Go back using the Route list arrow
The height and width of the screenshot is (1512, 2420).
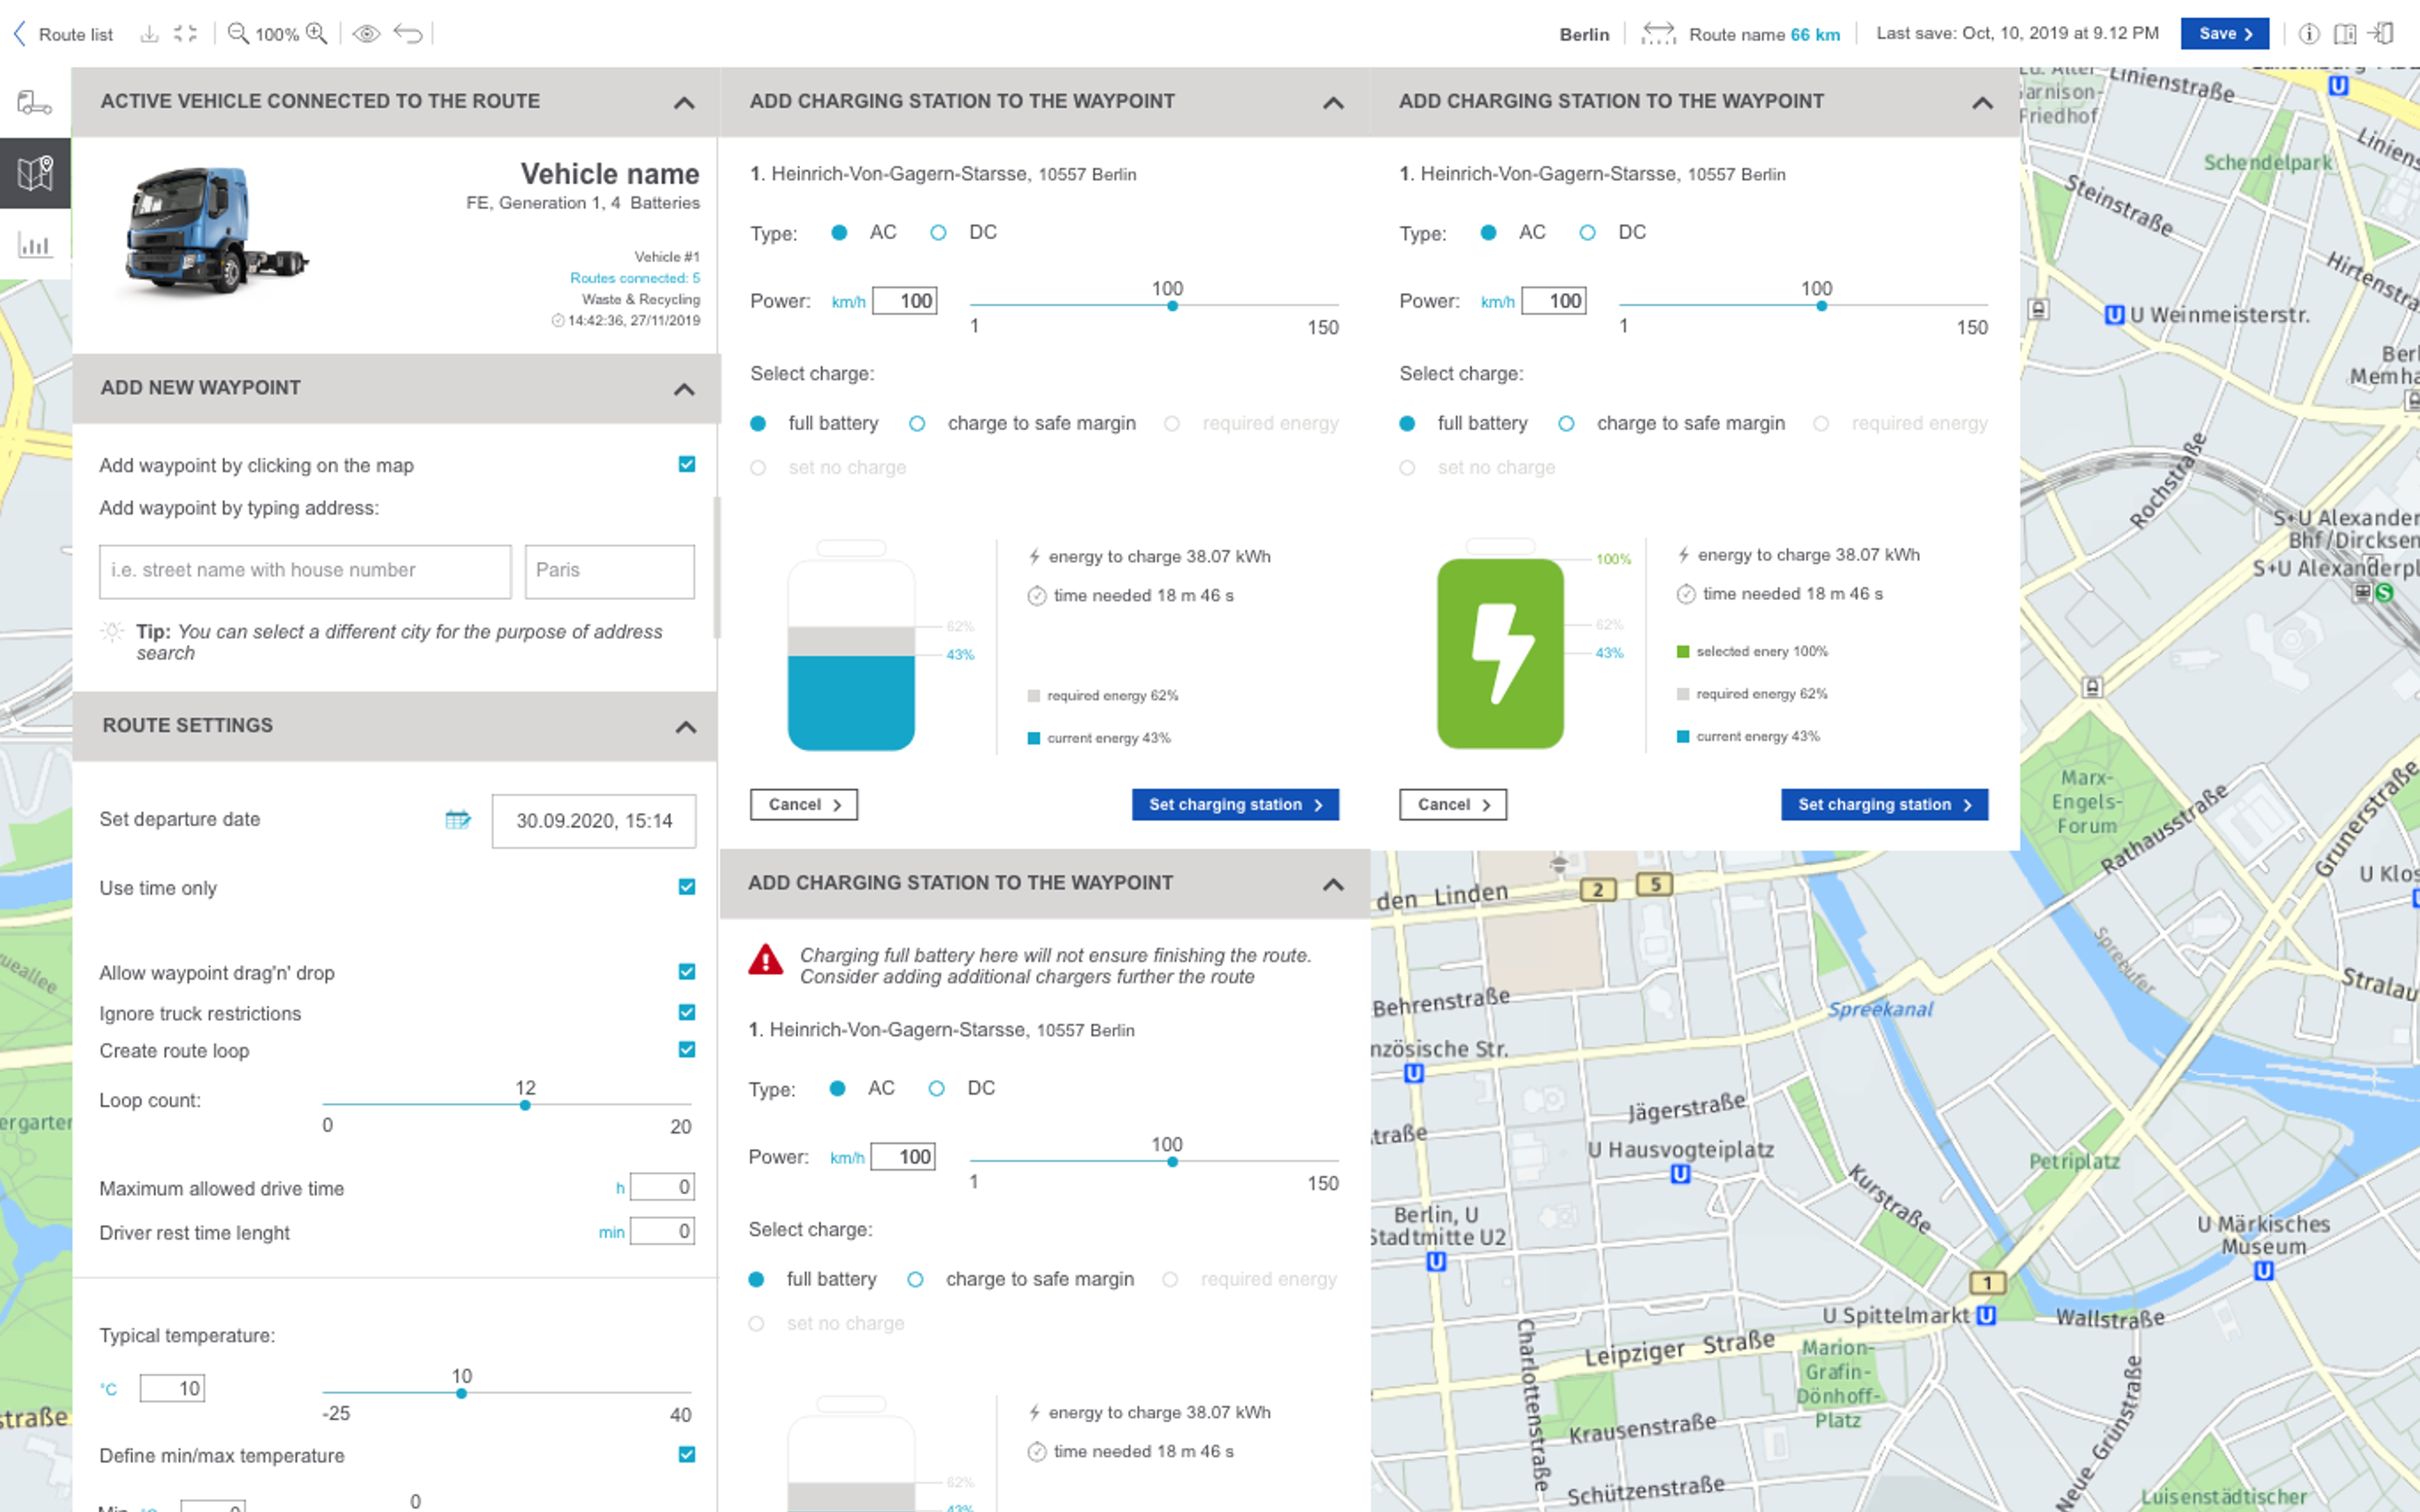(19, 34)
